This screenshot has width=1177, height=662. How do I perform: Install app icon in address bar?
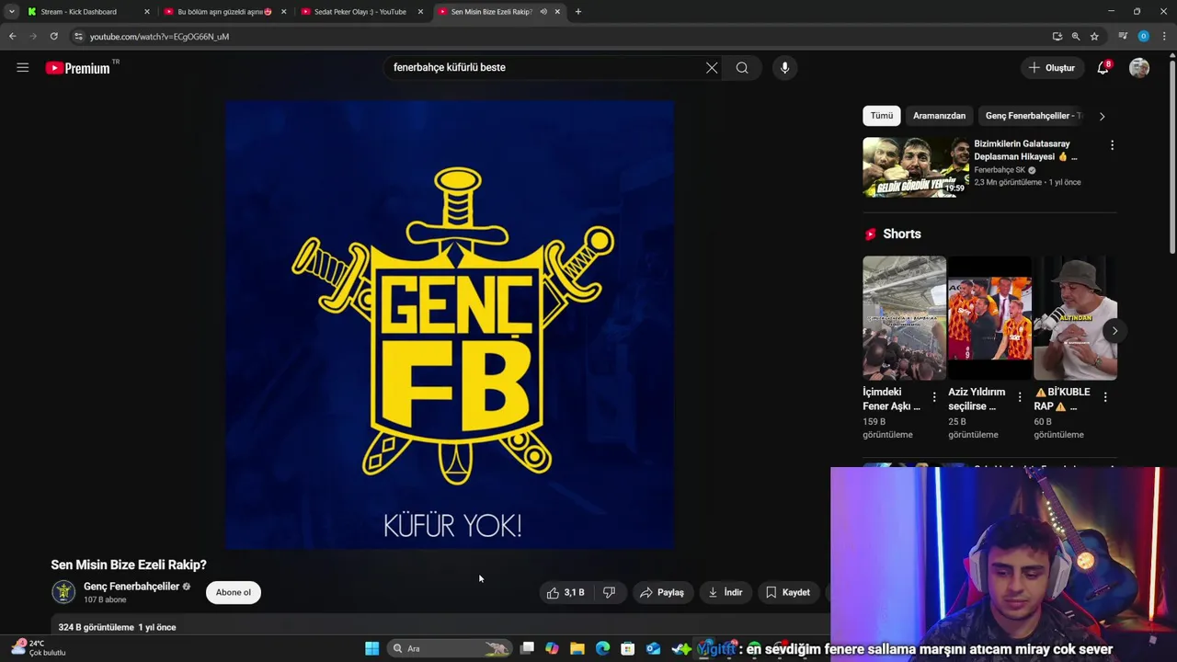tap(1057, 36)
